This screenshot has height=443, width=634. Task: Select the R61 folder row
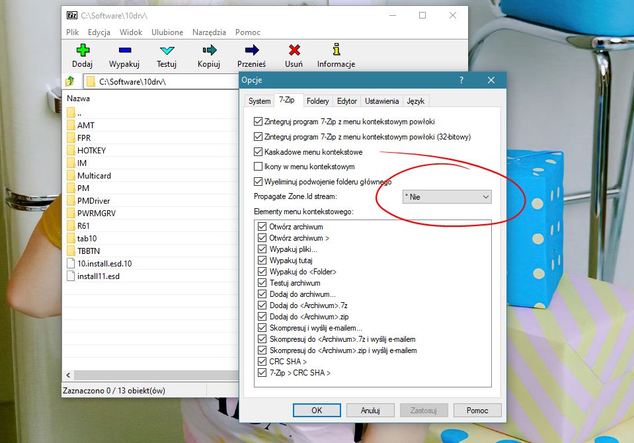tap(151, 225)
